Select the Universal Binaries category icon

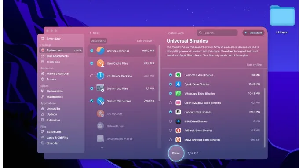pos(100,51)
